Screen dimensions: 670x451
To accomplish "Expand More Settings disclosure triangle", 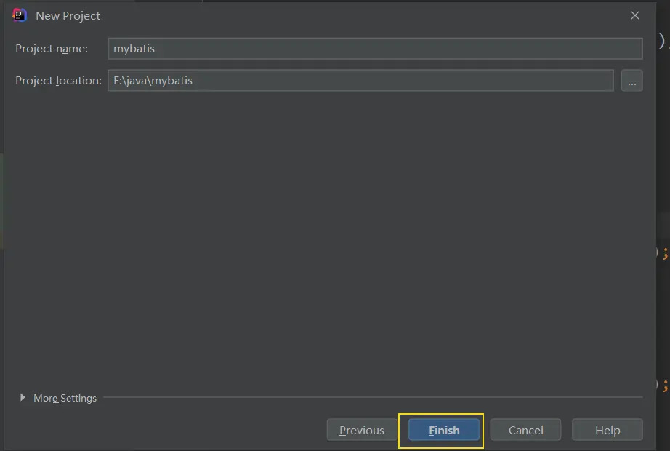I will (x=23, y=398).
